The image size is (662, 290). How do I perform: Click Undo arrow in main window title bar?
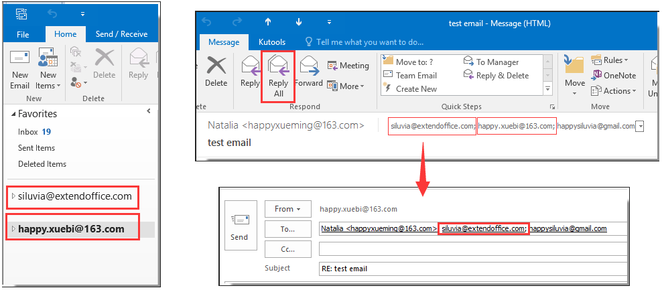click(53, 13)
